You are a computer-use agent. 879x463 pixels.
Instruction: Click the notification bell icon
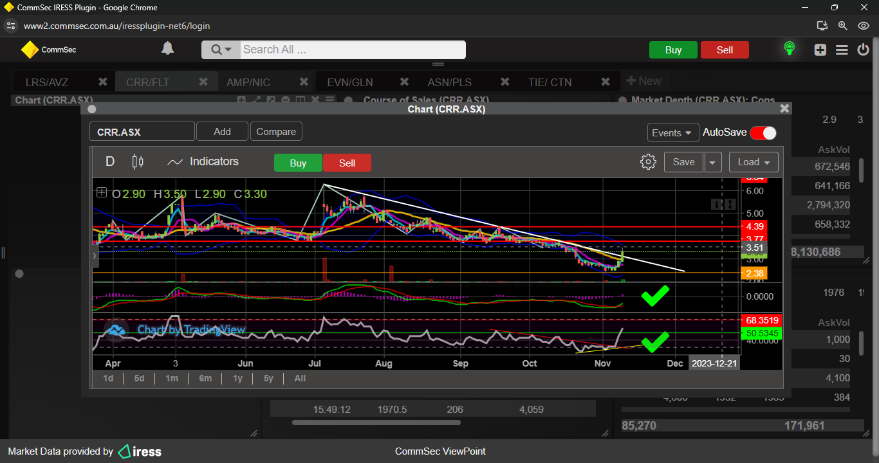tap(167, 49)
